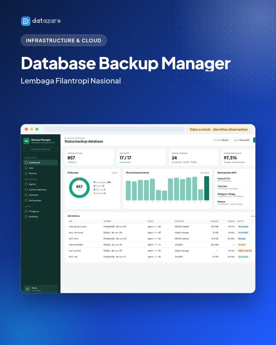Open the Destinasi menu item

(40, 195)
